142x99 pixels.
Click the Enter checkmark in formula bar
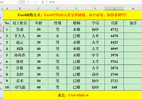coord(36,2)
